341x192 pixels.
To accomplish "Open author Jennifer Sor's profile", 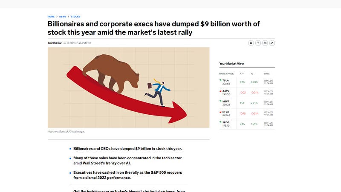I will (55, 43).
